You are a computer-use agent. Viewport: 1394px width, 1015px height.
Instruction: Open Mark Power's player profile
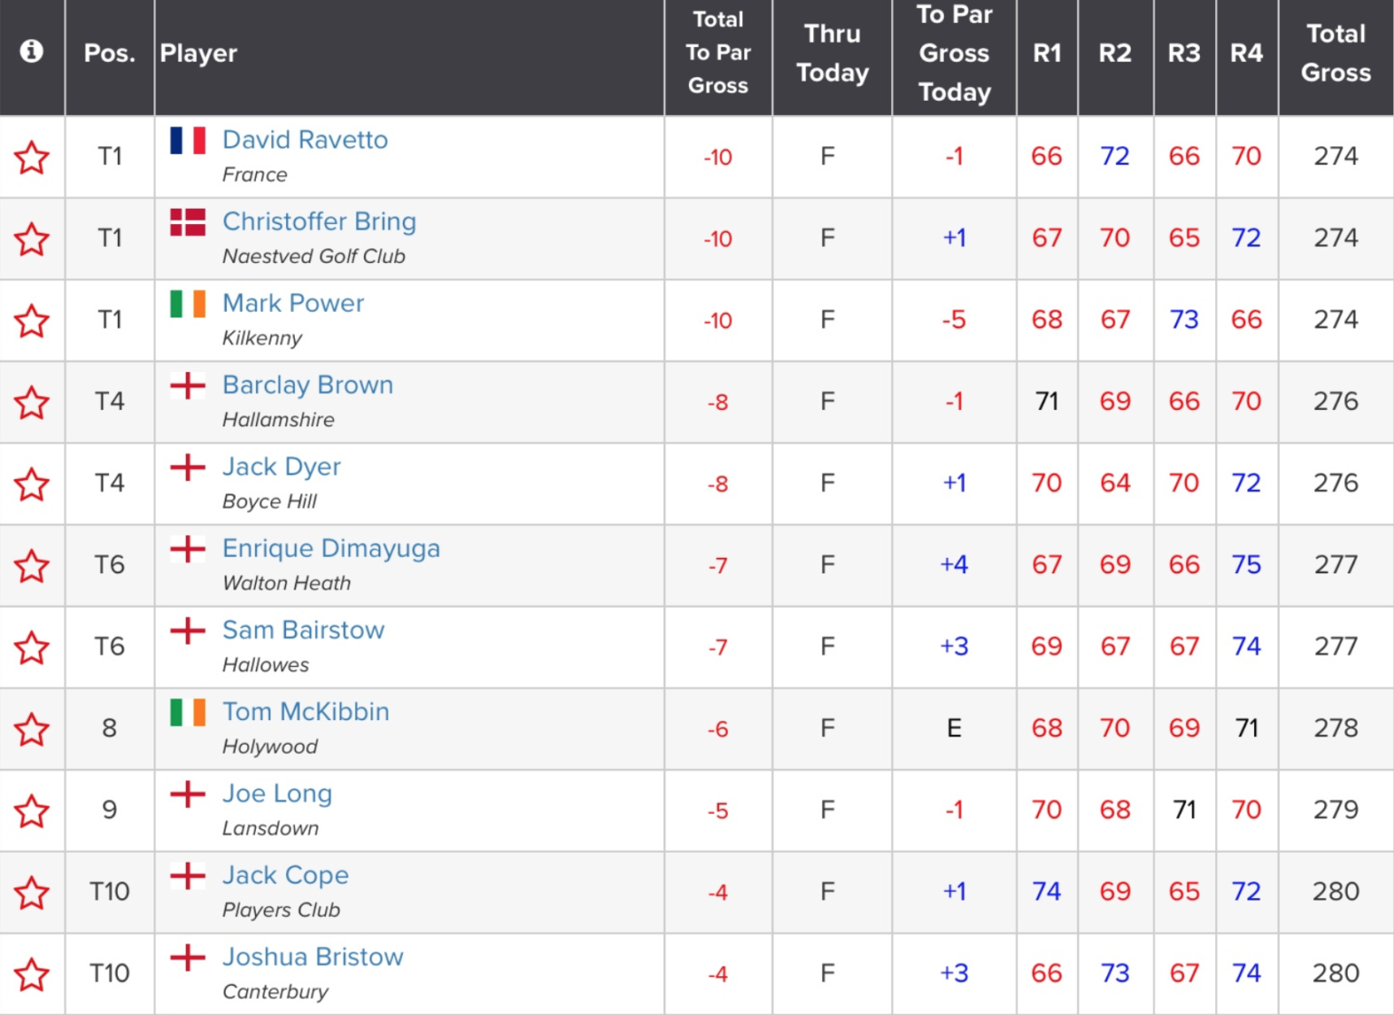point(293,304)
